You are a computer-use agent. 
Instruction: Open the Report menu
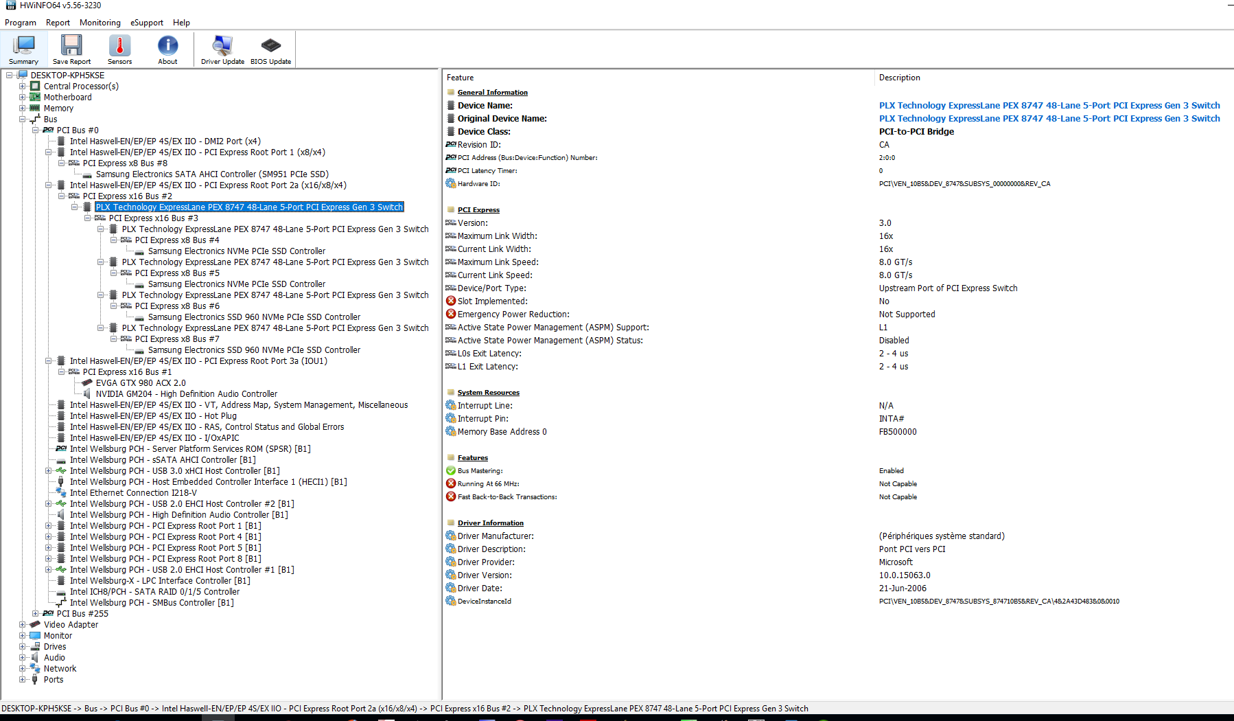coord(58,23)
